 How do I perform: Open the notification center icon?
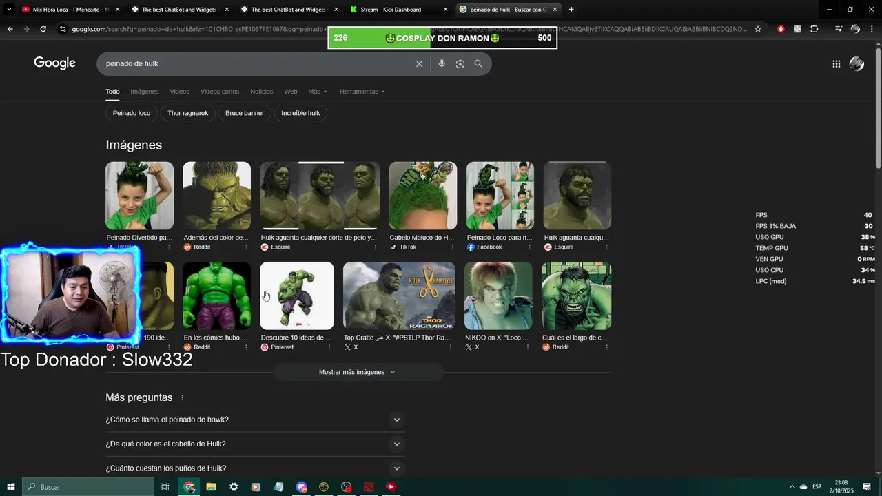point(867,487)
